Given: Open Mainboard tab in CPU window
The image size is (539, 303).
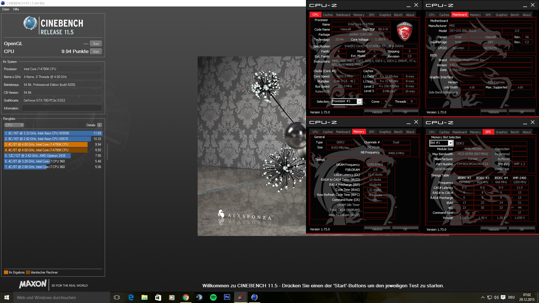Looking at the screenshot, I should coord(343,15).
